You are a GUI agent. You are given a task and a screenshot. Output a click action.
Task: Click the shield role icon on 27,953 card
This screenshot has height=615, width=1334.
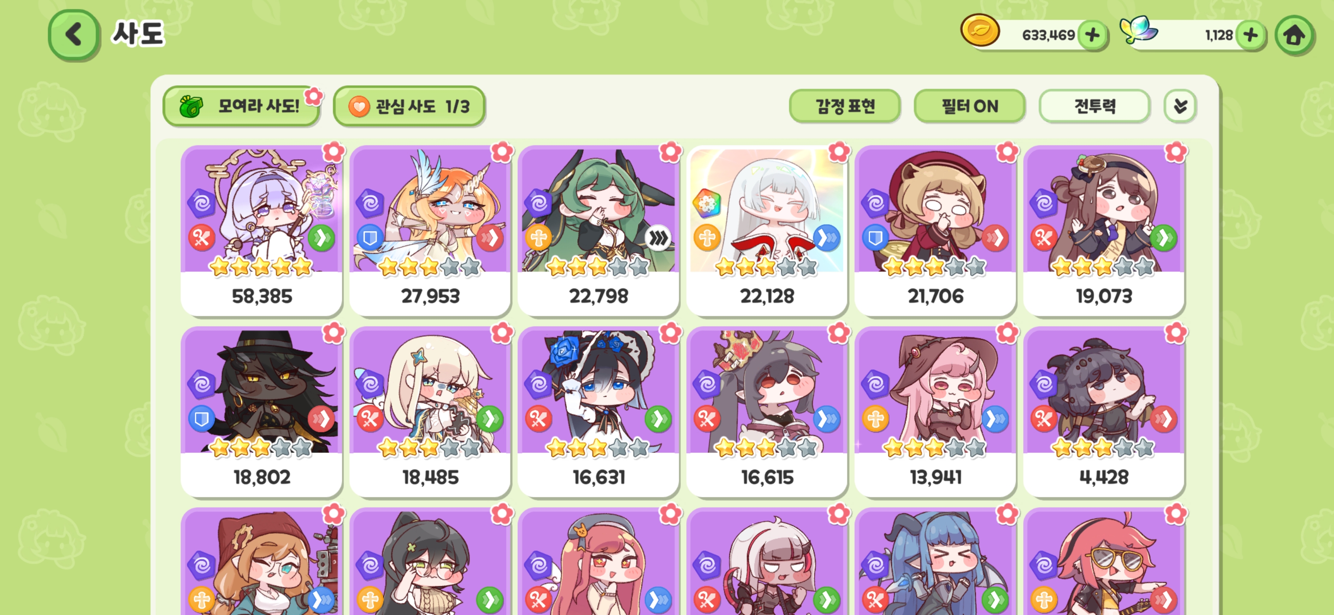pos(370,238)
